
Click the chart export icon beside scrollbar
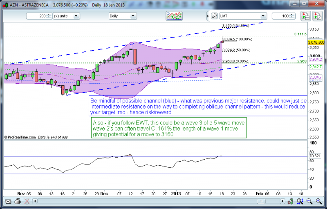point(291,201)
